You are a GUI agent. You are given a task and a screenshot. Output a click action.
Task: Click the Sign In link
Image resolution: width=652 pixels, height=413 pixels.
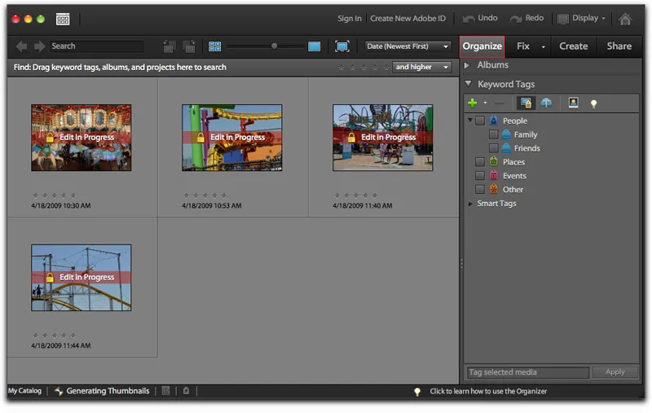point(350,19)
